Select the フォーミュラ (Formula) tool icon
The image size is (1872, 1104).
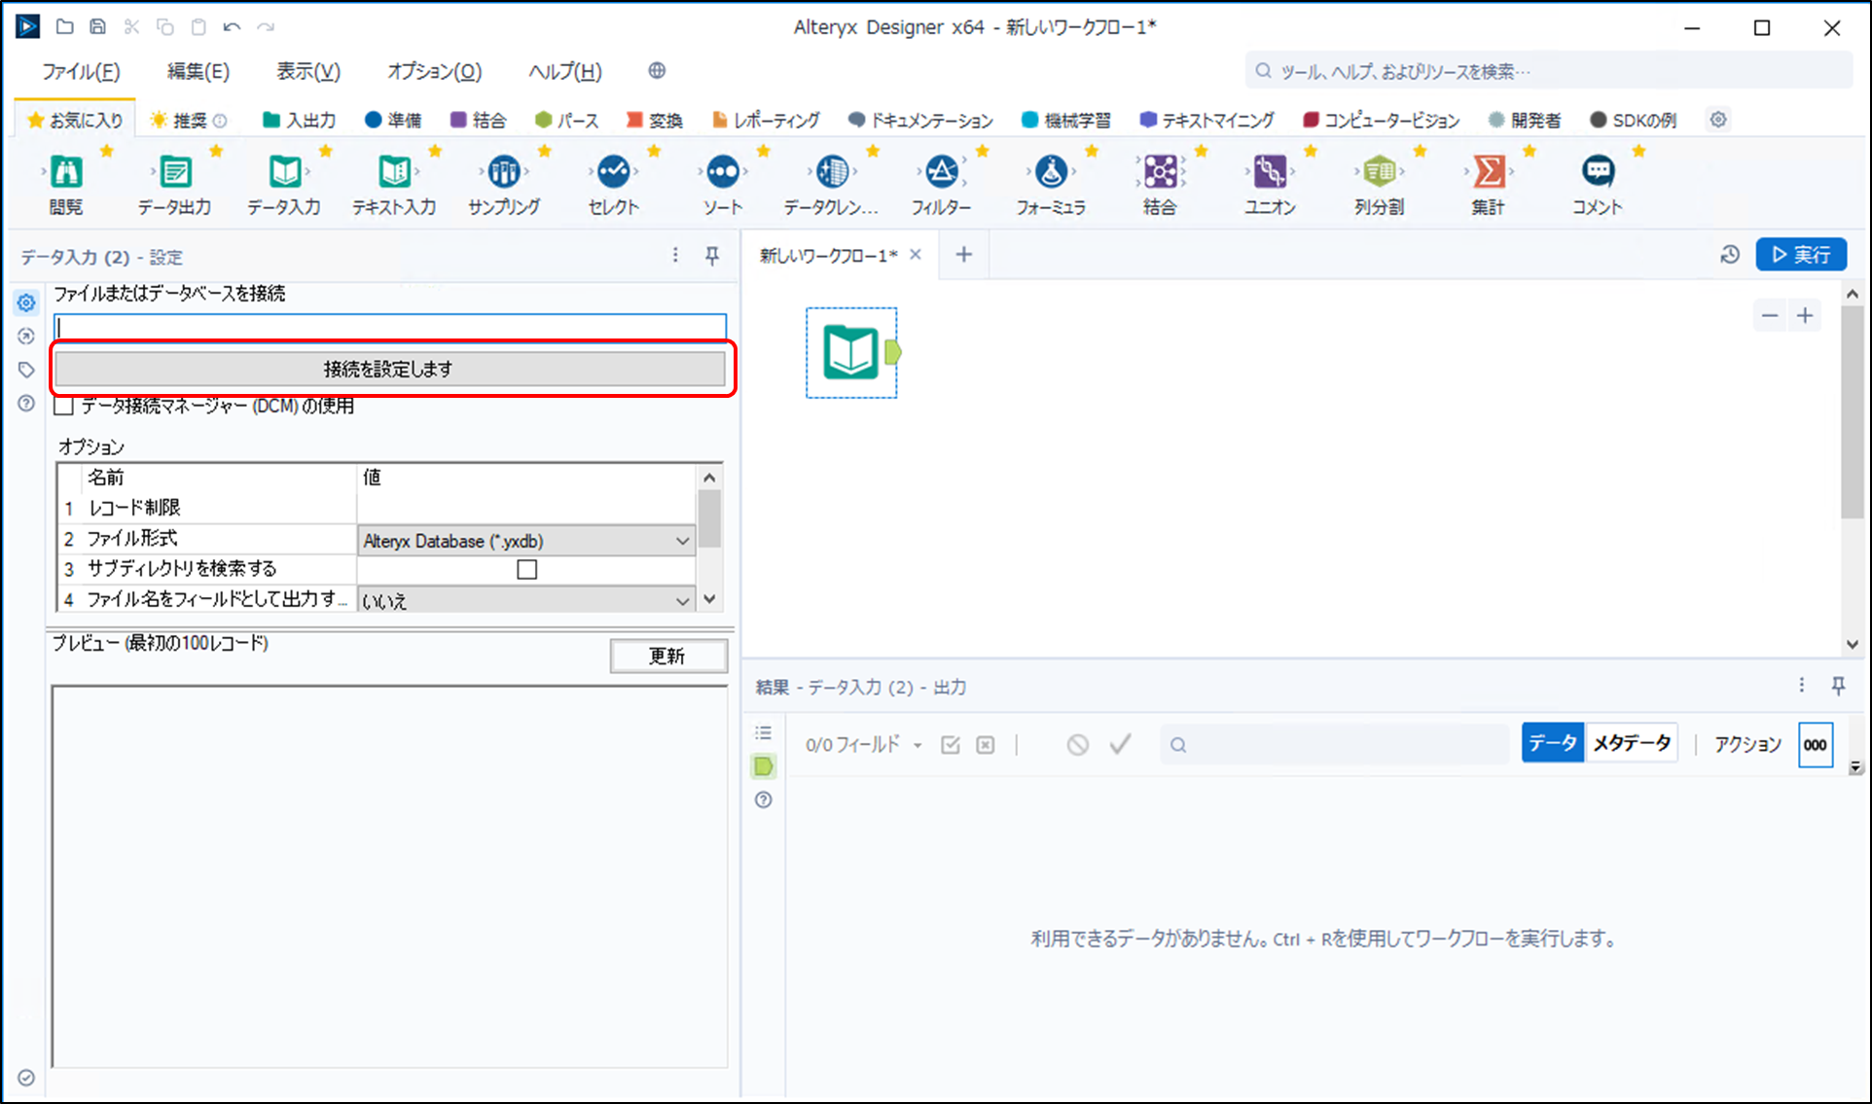1051,172
